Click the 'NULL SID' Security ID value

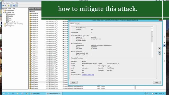coord(93,37)
